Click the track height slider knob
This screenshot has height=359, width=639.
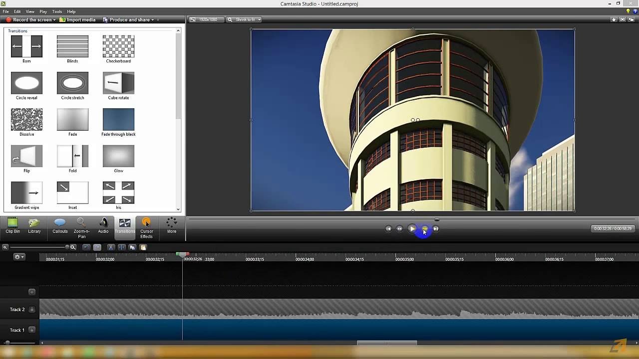click(x=6, y=343)
